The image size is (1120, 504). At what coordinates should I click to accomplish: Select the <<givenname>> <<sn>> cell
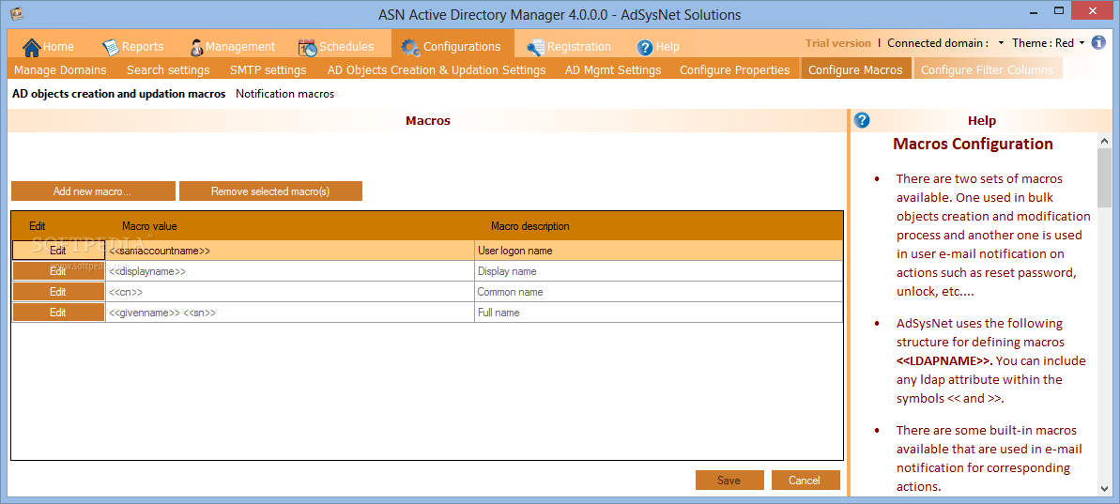(x=290, y=313)
